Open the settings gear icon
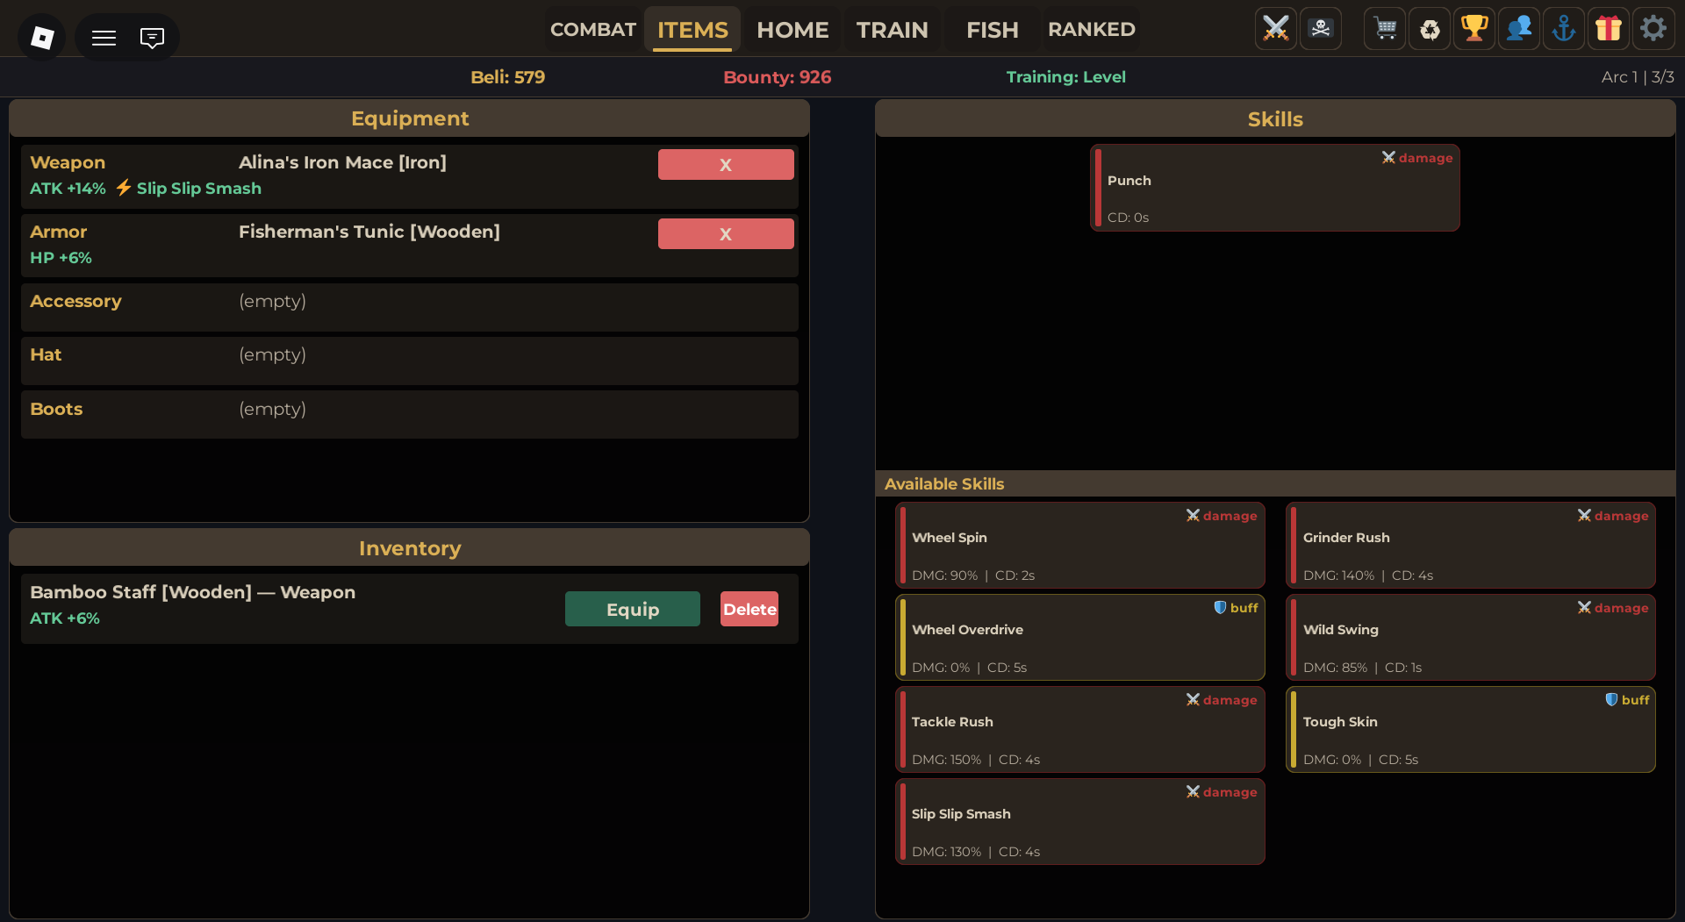Viewport: 1685px width, 922px height. point(1653,29)
